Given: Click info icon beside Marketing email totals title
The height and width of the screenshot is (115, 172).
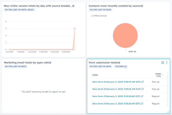Looking at the screenshot, I should click(x=50, y=63).
